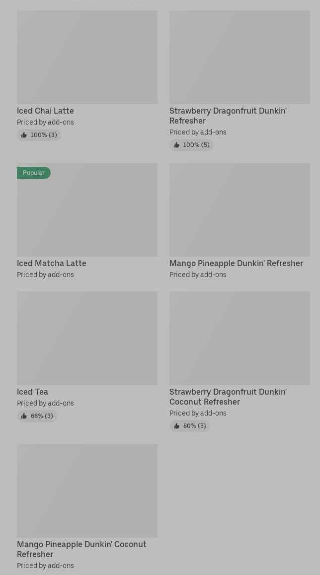Viewport: 320px width, 575px height.
Task: Select the Mango Pineapple Dunkin' Refresher picture
Action: pyautogui.click(x=240, y=210)
